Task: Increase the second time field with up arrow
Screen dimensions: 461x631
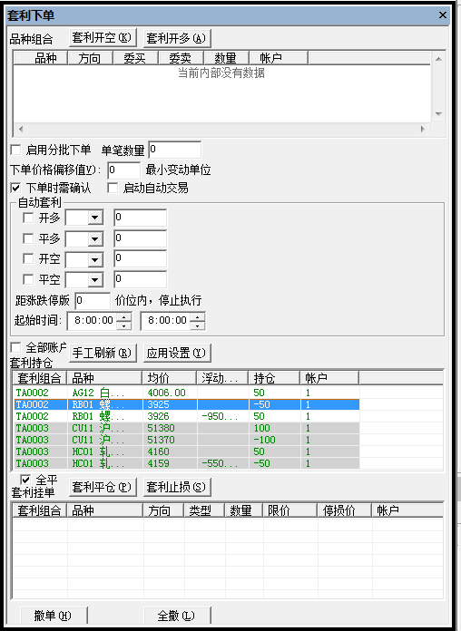Action: pos(198,316)
